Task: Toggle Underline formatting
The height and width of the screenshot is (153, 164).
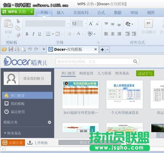Action: [x=40, y=34]
